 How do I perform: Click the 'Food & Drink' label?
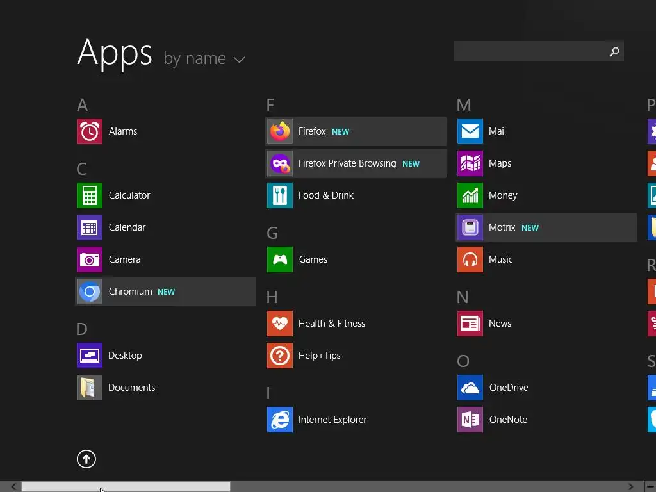(326, 195)
